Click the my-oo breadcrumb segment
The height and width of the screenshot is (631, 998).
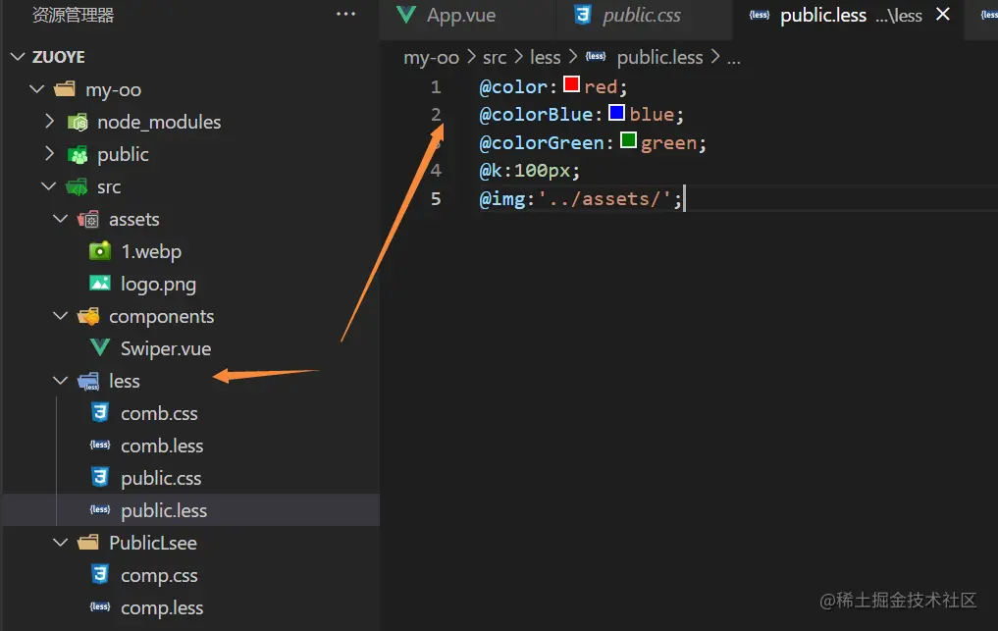[x=431, y=57]
